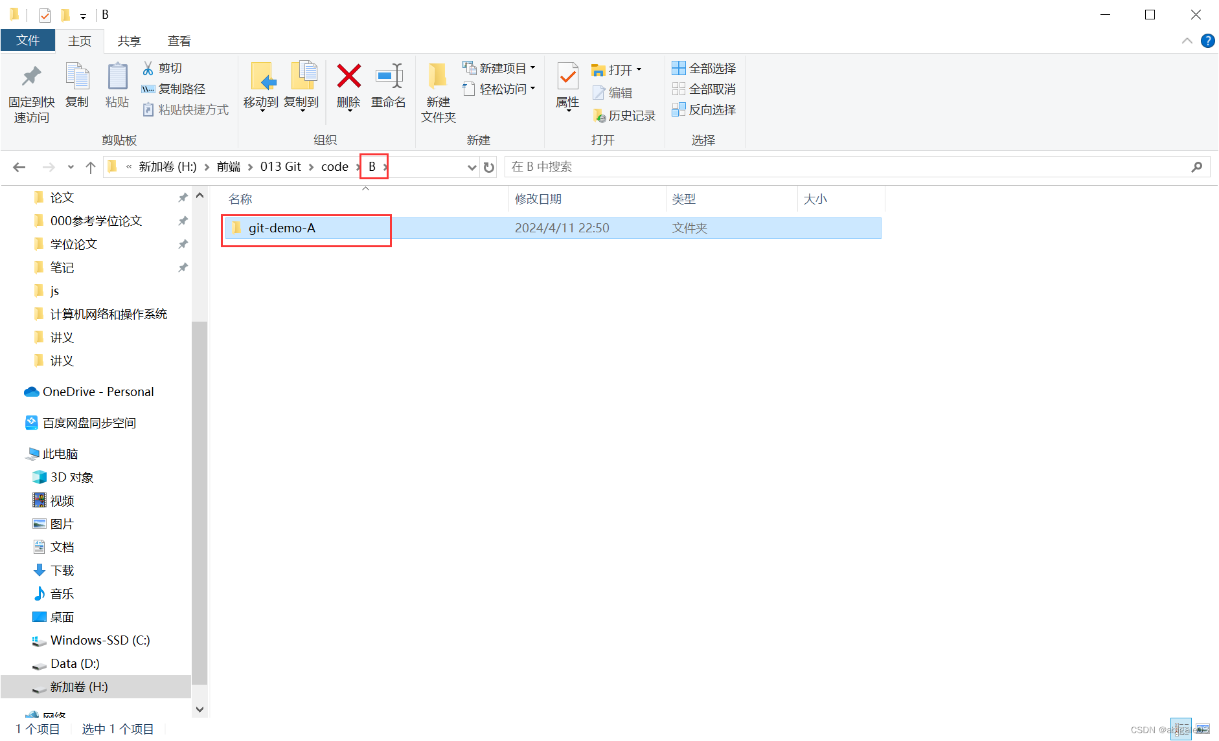Open the 文件 menu
This screenshot has width=1219, height=741.
[x=28, y=40]
